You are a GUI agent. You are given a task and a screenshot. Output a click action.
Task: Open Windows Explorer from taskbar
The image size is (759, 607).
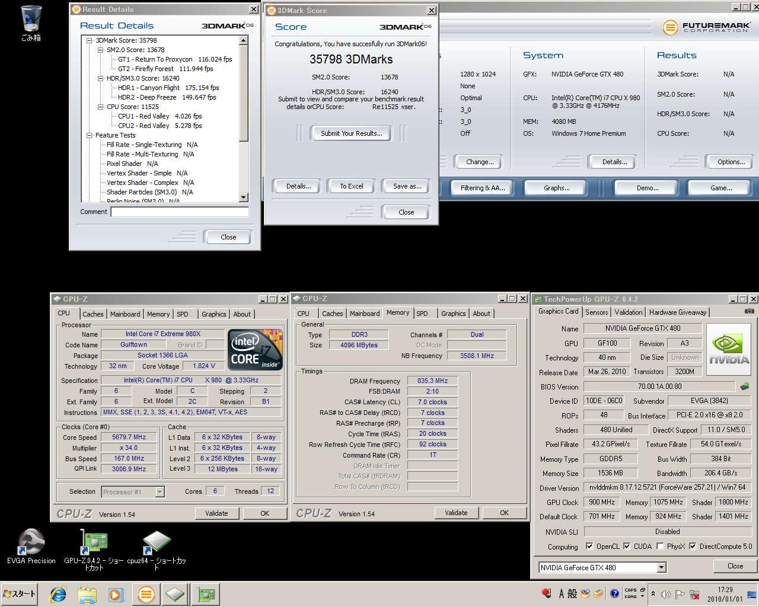pyautogui.click(x=87, y=595)
